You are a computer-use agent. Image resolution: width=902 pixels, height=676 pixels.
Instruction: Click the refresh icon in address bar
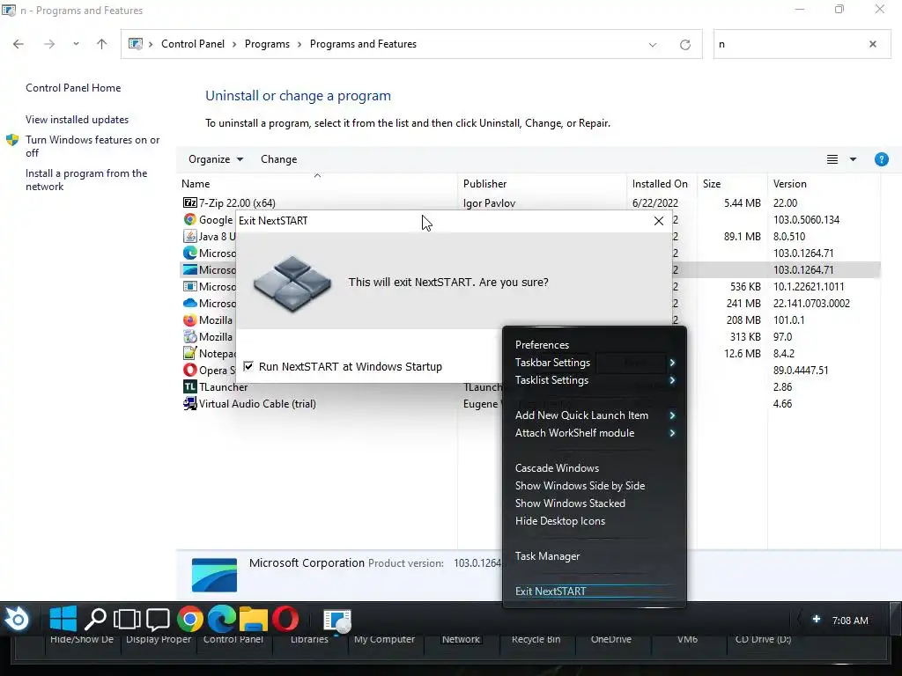[x=684, y=44]
